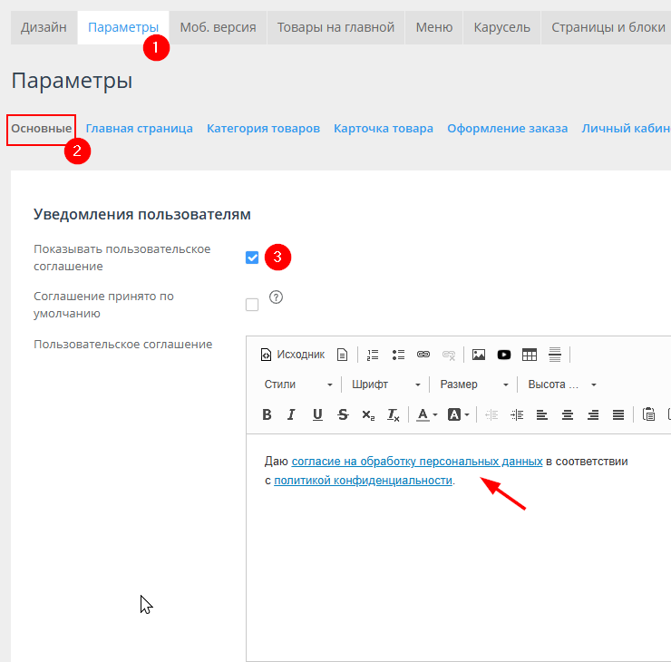Viewport: 671px width, 662px height.
Task: Uncheck Показывать пользовательское соглашение checkbox
Action: point(252,258)
